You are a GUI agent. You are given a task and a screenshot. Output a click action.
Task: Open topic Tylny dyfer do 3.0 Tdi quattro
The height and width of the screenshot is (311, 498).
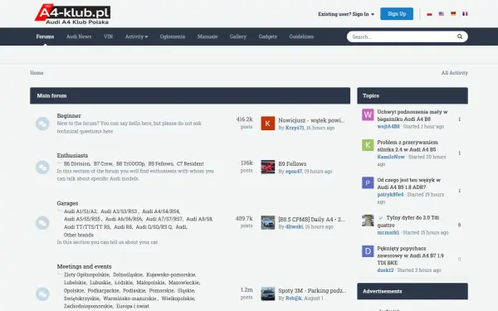point(408,221)
